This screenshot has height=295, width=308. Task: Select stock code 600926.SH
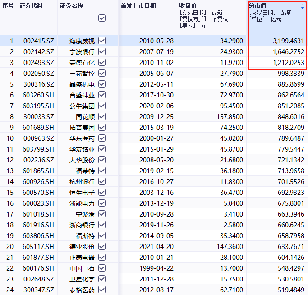pos(38,182)
